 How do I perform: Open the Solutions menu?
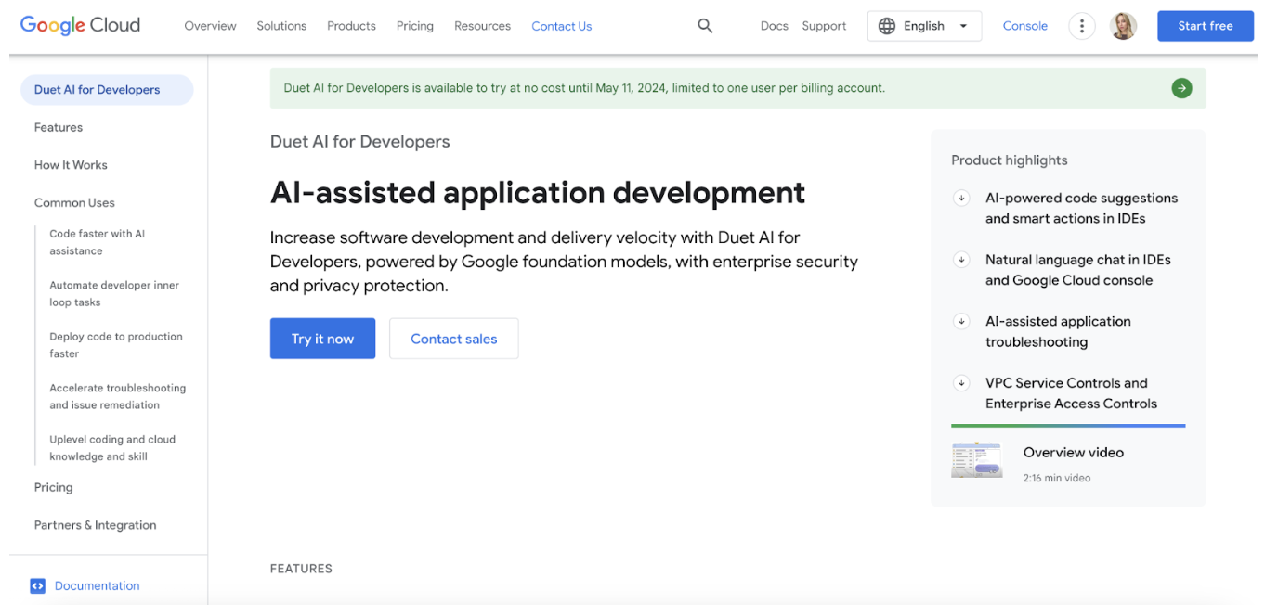tap(281, 26)
